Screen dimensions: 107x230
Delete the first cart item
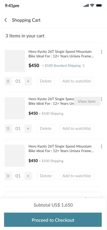coord(46,81)
